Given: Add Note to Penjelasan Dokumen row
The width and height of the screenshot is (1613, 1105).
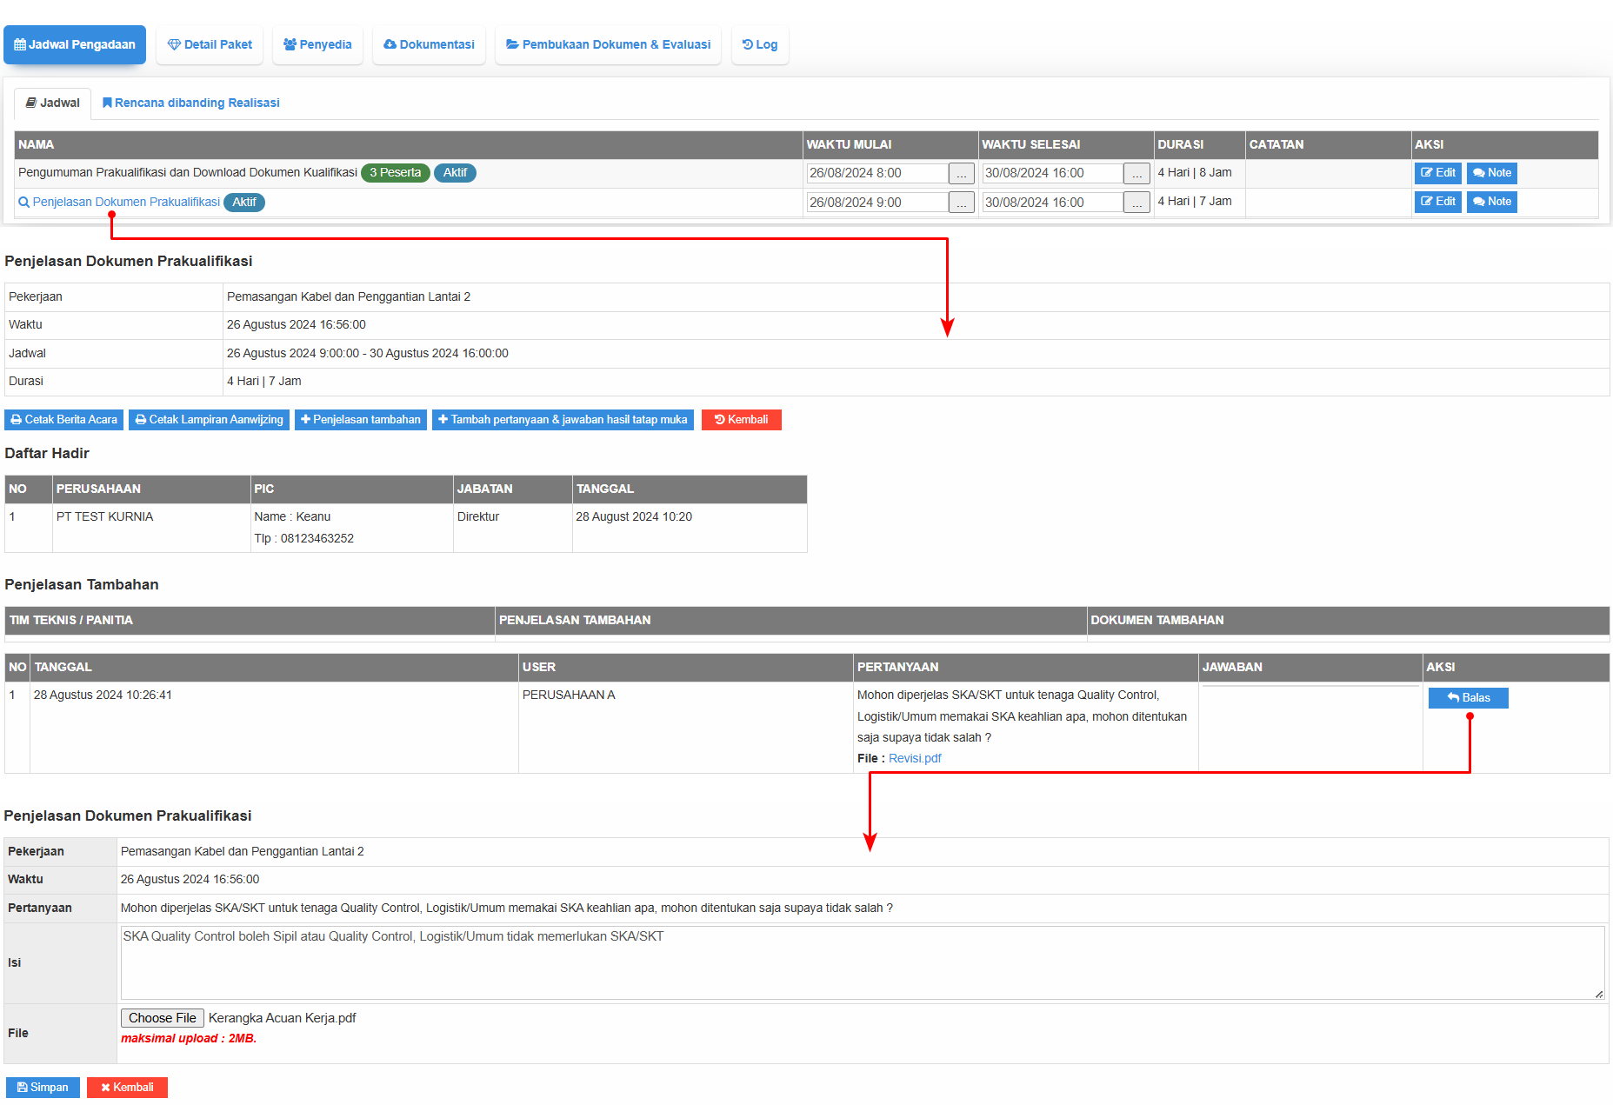Looking at the screenshot, I should tap(1491, 202).
